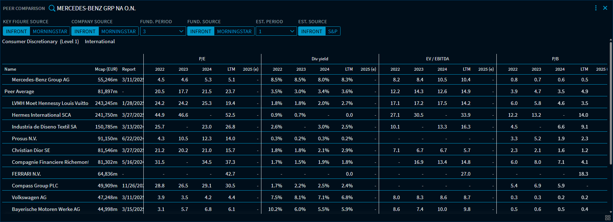Click the grid layout icon bottom right
The image size is (613, 222).
tap(608, 218)
